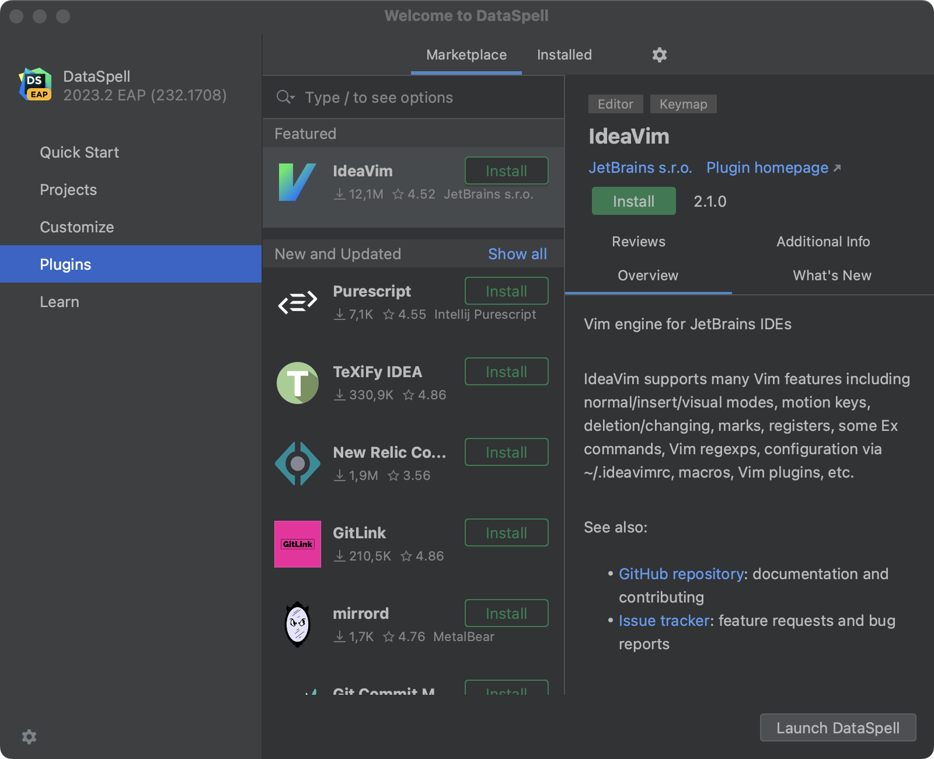Click the plugin search input field

tap(409, 98)
